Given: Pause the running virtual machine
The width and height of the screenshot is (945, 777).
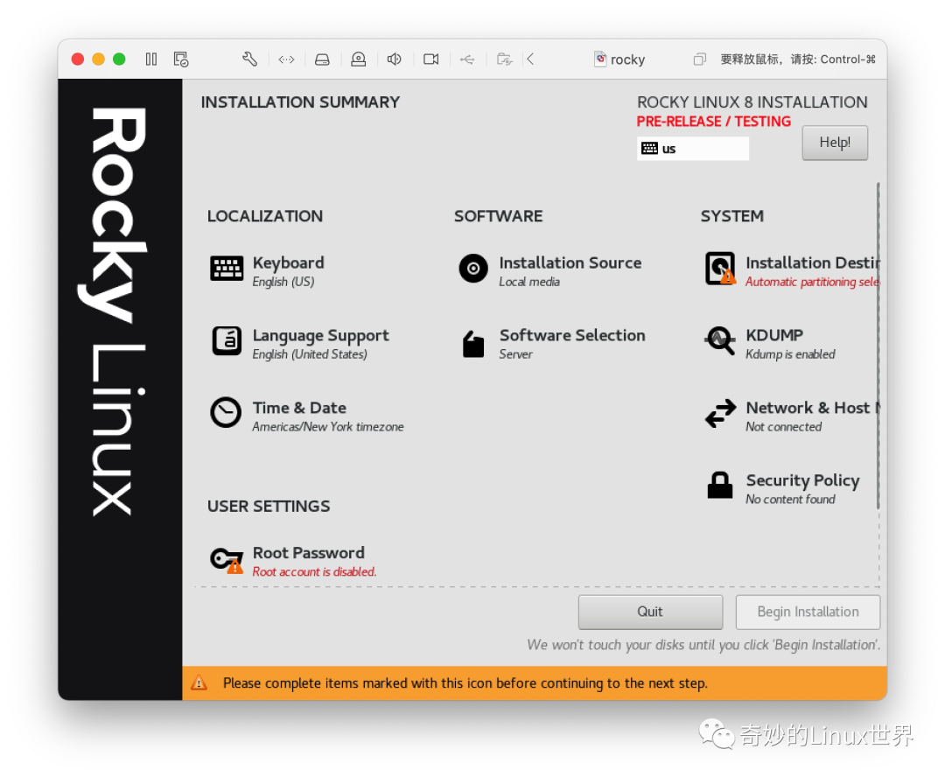Looking at the screenshot, I should pos(150,59).
